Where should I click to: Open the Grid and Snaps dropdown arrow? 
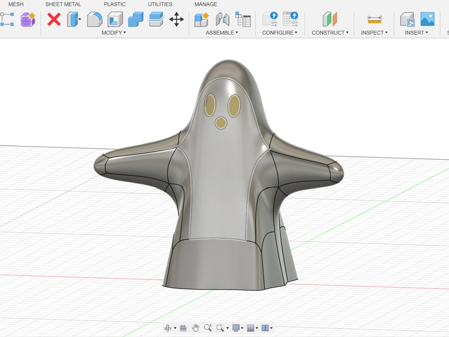click(257, 328)
